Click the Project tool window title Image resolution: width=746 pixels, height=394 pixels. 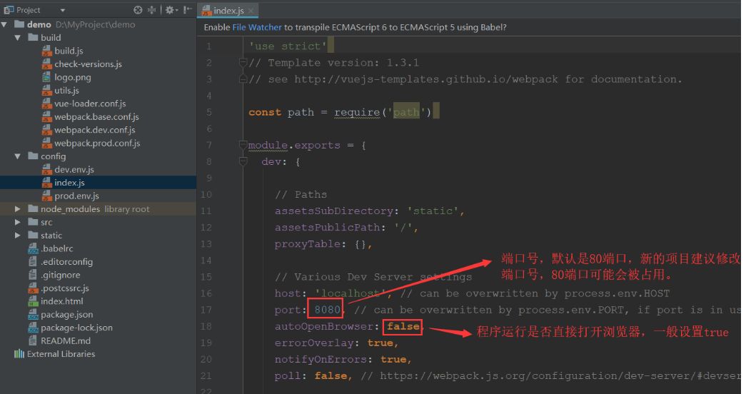click(x=28, y=10)
